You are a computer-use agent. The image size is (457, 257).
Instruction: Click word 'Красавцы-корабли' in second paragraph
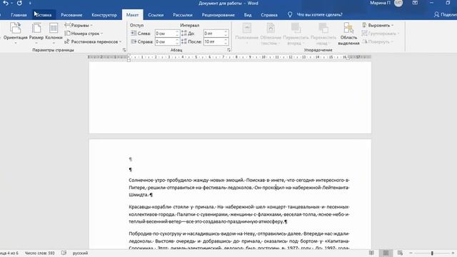click(150, 207)
